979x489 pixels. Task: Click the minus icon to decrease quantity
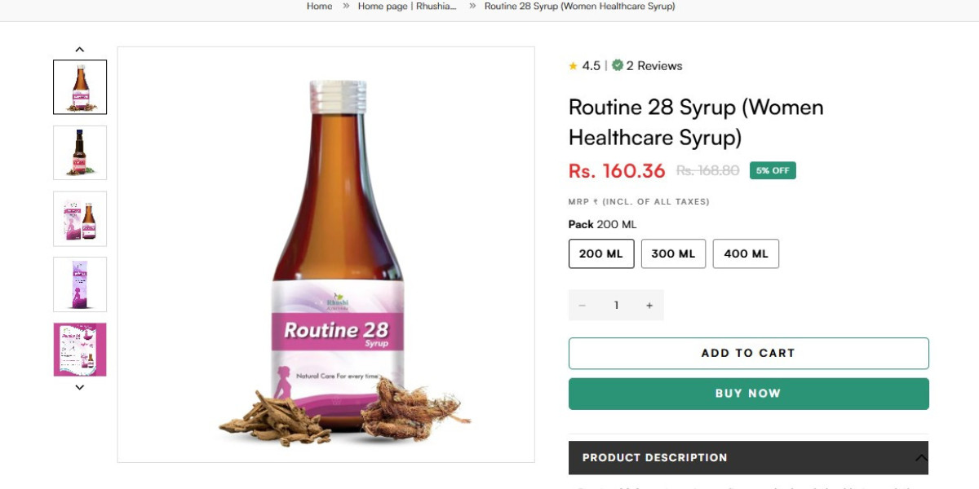click(582, 305)
